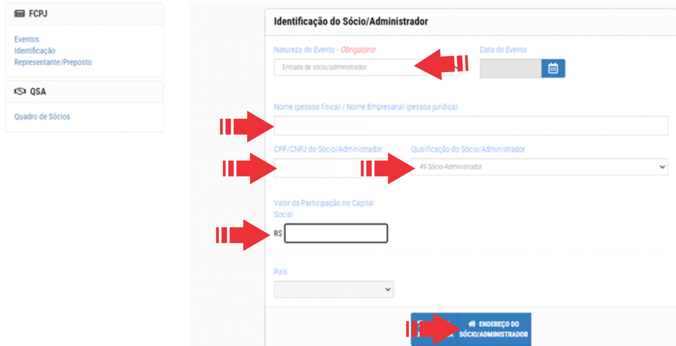Viewport: 676px width, 346px height.
Task: Open the calendar date picker icon
Action: pos(553,68)
